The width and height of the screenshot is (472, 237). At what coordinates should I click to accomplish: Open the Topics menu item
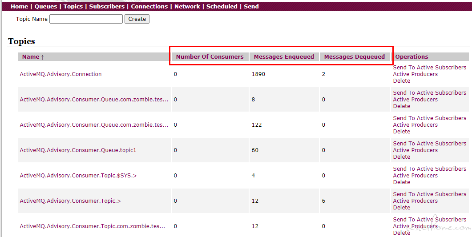(x=73, y=6)
